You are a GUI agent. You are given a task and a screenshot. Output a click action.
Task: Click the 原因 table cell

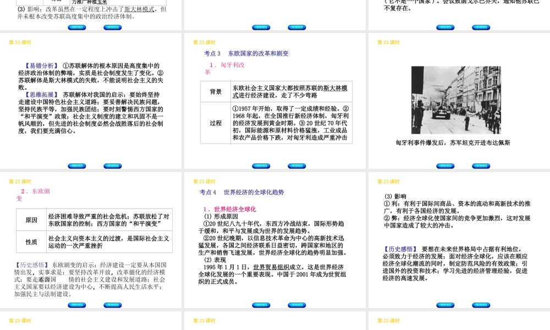click(x=31, y=220)
